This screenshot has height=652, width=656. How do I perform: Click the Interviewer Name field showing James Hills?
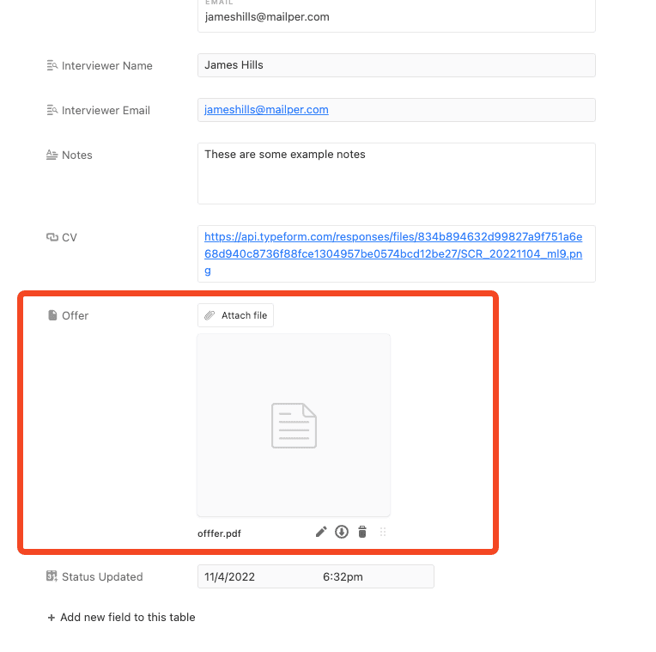396,65
